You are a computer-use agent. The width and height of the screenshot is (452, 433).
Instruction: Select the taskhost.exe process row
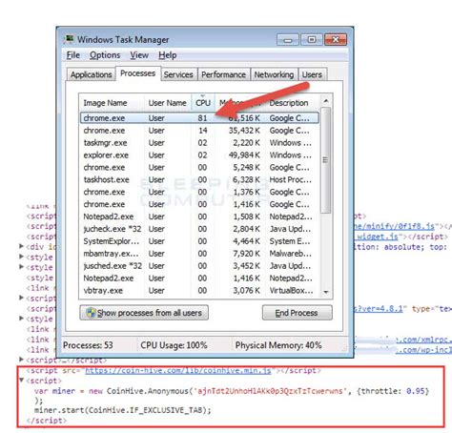(199, 179)
